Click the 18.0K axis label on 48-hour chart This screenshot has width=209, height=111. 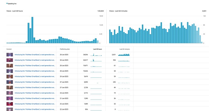[x=101, y=16]
